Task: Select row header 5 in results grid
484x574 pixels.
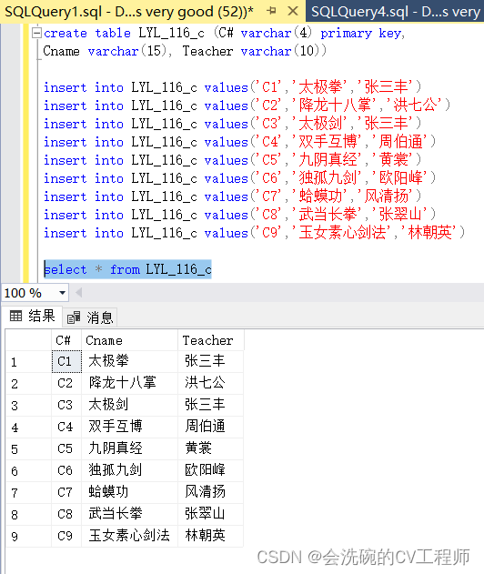Action: pos(28,448)
